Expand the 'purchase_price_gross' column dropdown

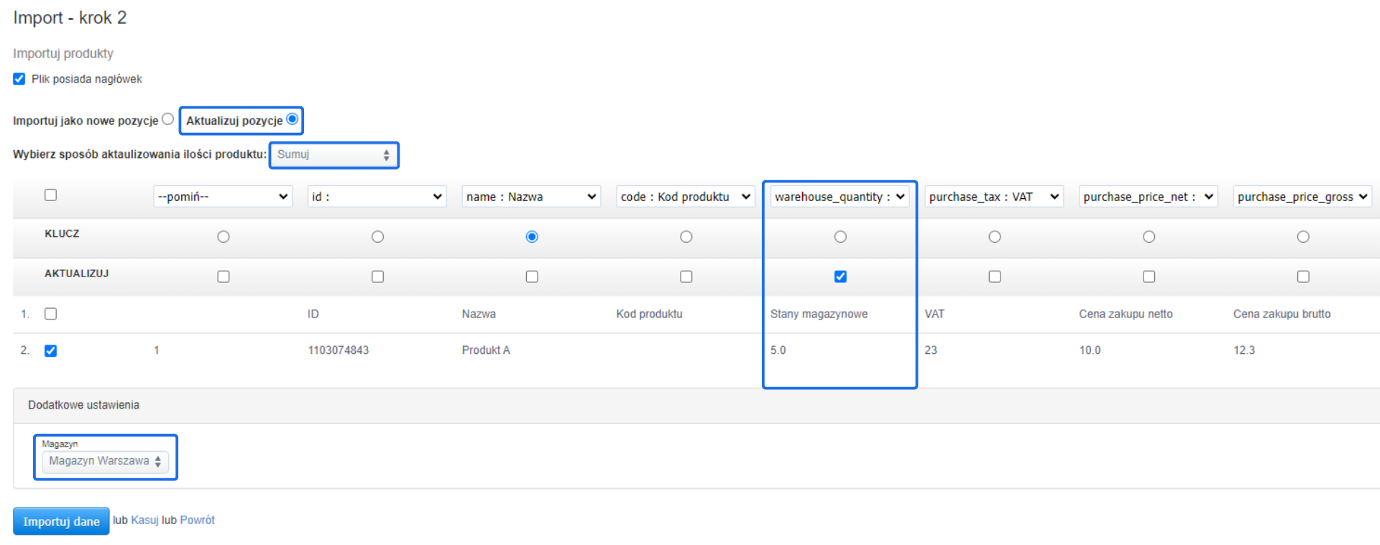(x=1302, y=197)
